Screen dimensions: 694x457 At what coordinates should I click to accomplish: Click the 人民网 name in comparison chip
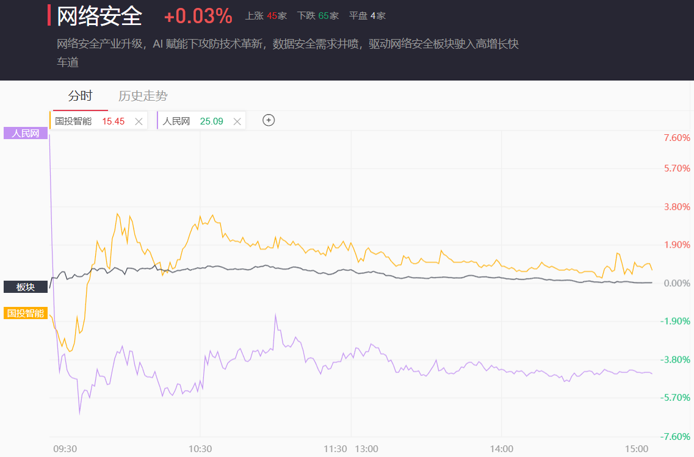[x=176, y=121]
